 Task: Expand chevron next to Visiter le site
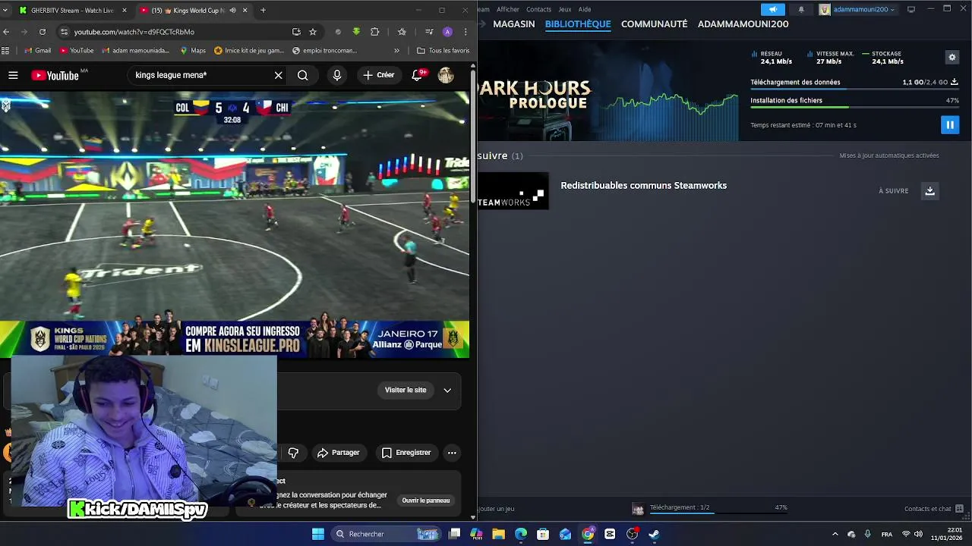pyautogui.click(x=447, y=390)
